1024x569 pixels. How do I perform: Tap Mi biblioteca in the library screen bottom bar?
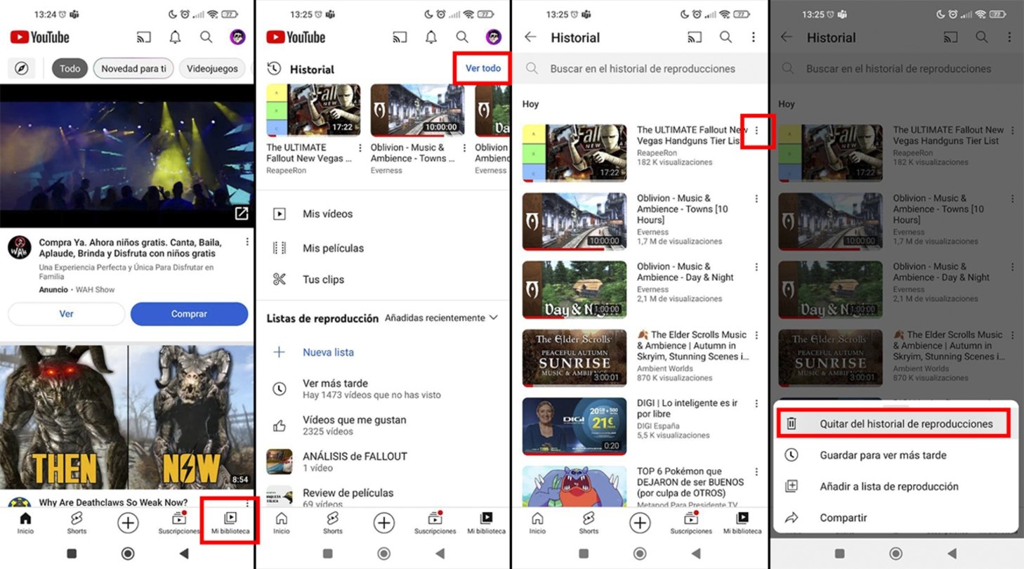click(487, 523)
